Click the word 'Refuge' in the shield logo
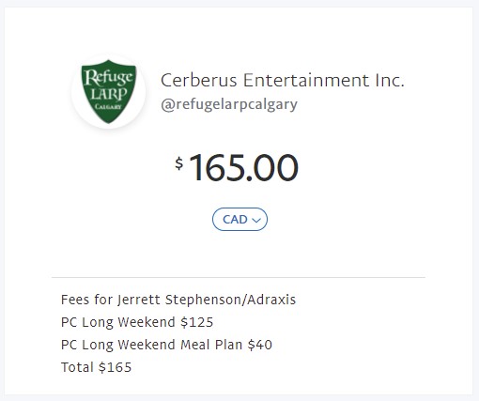The height and width of the screenshot is (401, 479). (109, 77)
